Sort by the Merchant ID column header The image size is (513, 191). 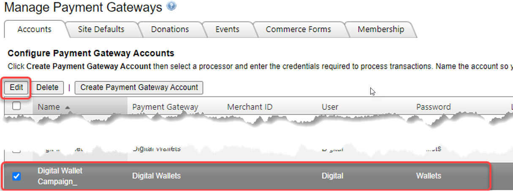coord(250,107)
